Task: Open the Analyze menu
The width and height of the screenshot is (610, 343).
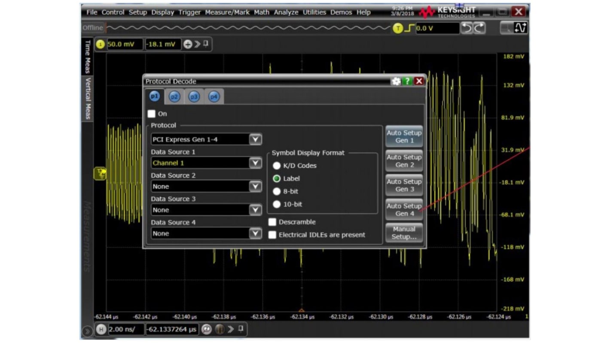Action: point(286,12)
